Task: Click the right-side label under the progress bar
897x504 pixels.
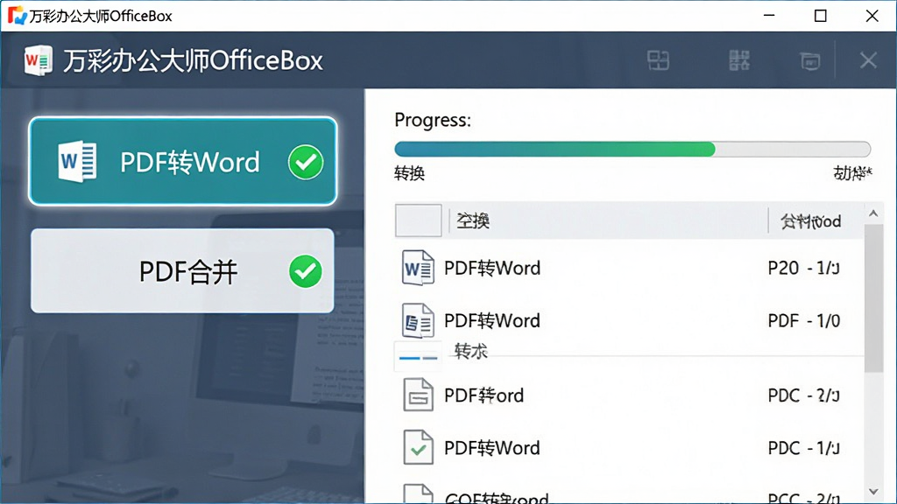Action: pos(852,173)
